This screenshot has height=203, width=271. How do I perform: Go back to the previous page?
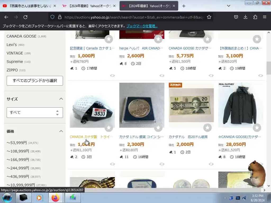pos(6,17)
